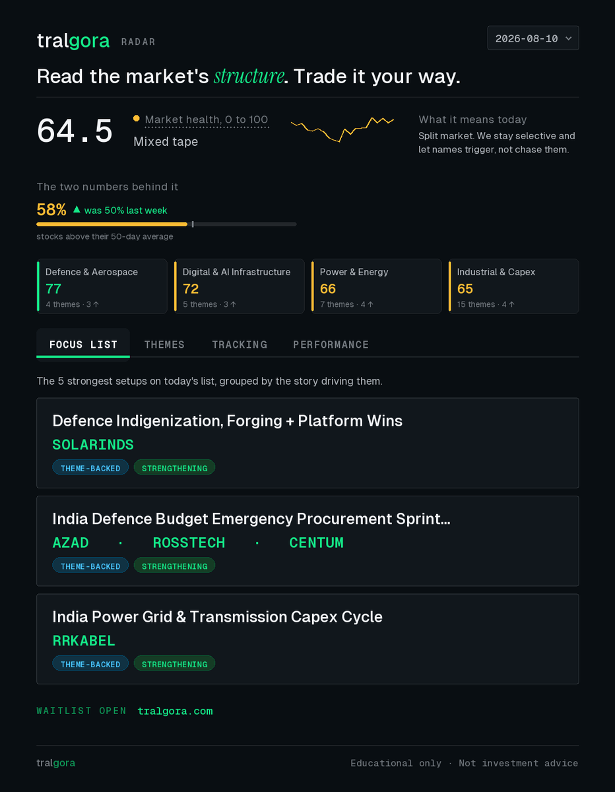Open the RRKABEL ticker
This screenshot has height=792, width=615.
[84, 641]
